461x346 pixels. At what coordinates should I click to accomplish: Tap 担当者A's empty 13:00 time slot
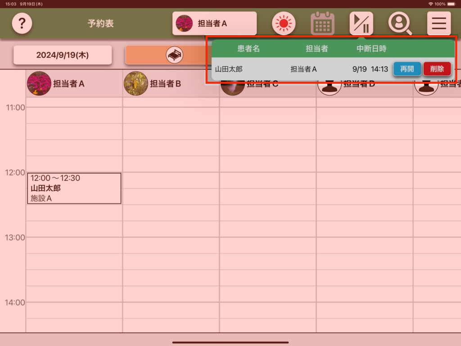74,245
